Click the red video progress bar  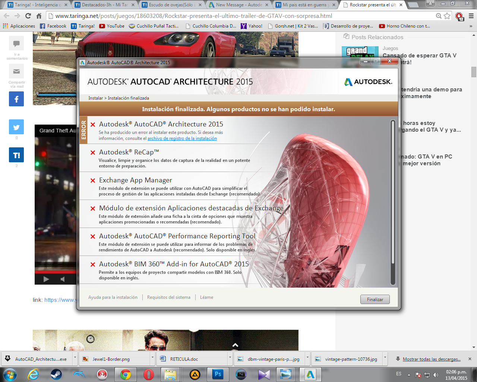coord(56,272)
